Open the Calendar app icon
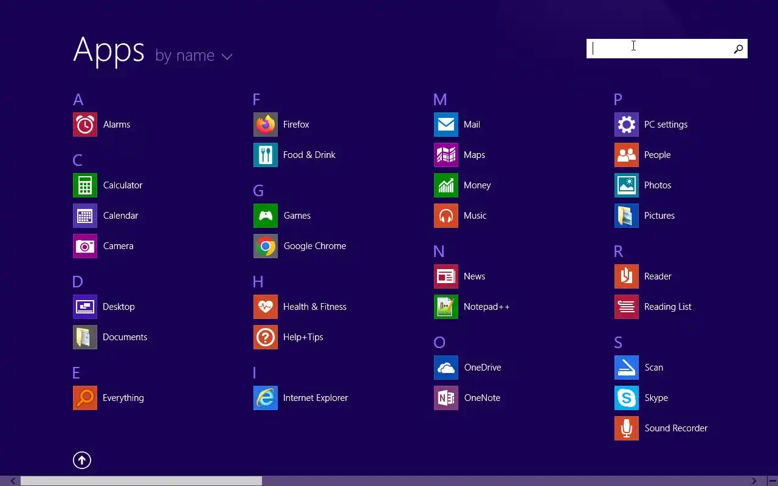Screen dimensions: 778x486 [x=85, y=216]
